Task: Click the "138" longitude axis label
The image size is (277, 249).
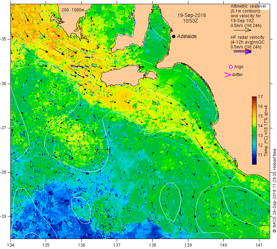Action: 152,245
